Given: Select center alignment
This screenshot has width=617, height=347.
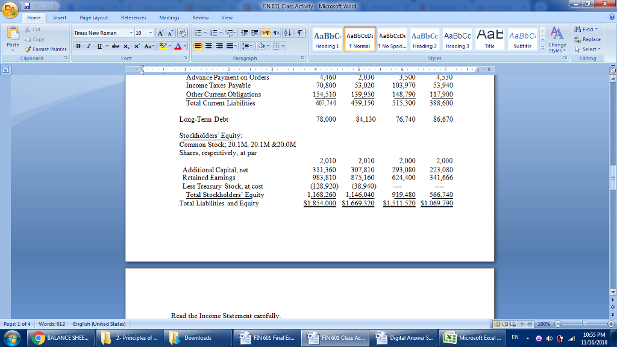Looking at the screenshot, I should (208, 46).
